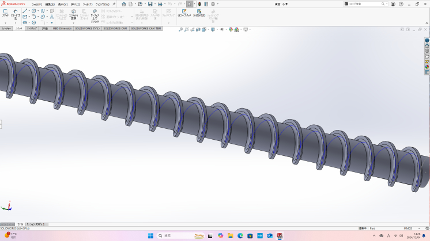This screenshot has width=430, height=241.
Task: Toggle Instant2D
Action: click(x=199, y=13)
